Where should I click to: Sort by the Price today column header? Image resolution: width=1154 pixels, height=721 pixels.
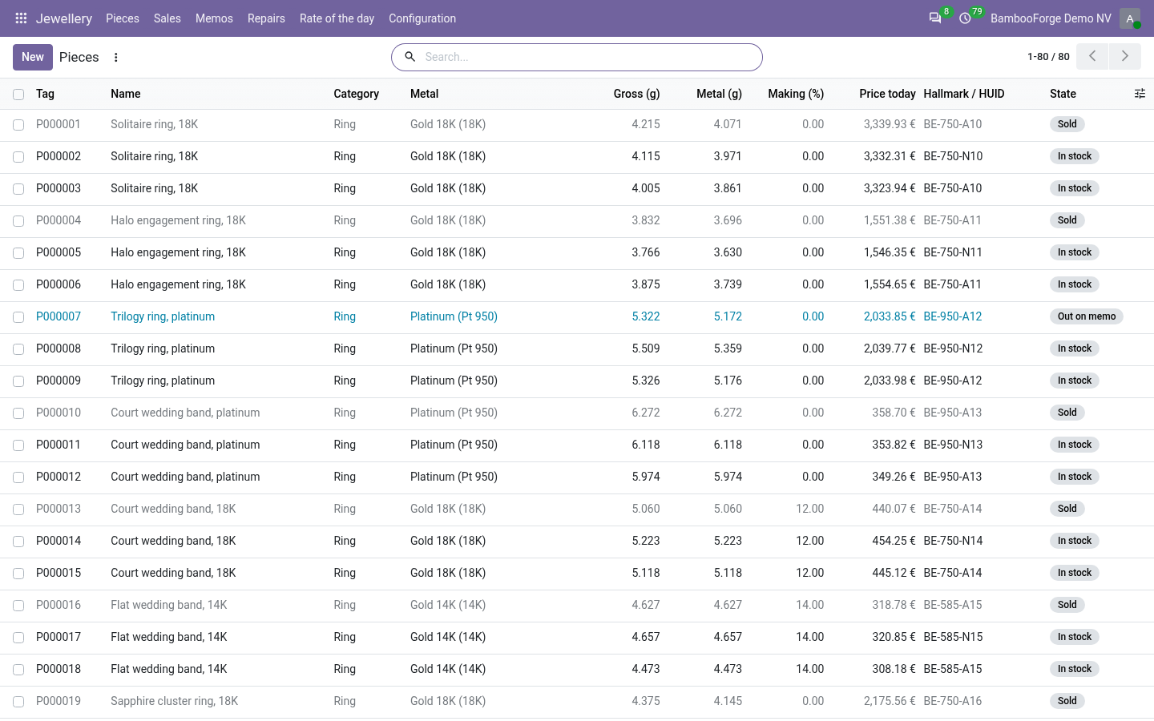click(x=887, y=94)
